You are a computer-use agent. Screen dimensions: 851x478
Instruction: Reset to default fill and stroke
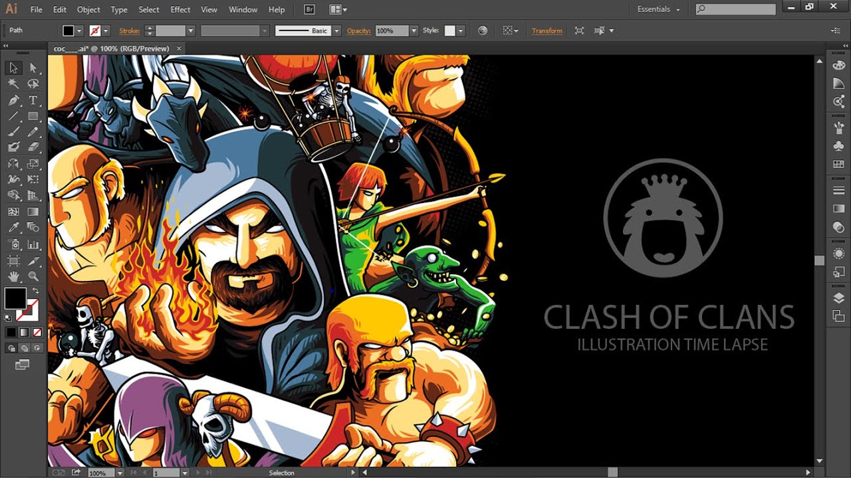[x=8, y=318]
